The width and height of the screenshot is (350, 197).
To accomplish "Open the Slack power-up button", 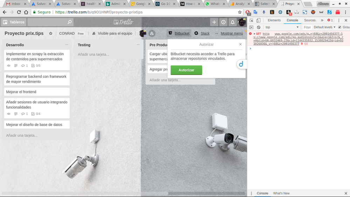I will click(x=202, y=33).
